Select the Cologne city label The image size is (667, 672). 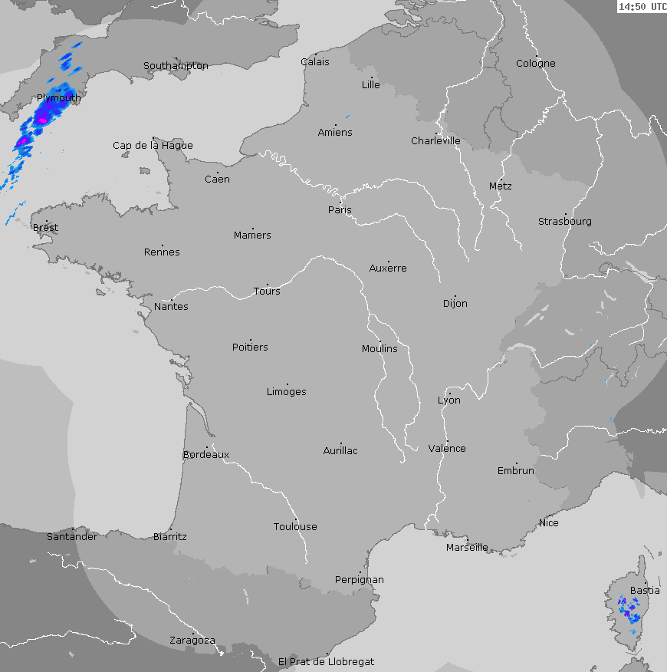[x=535, y=64]
